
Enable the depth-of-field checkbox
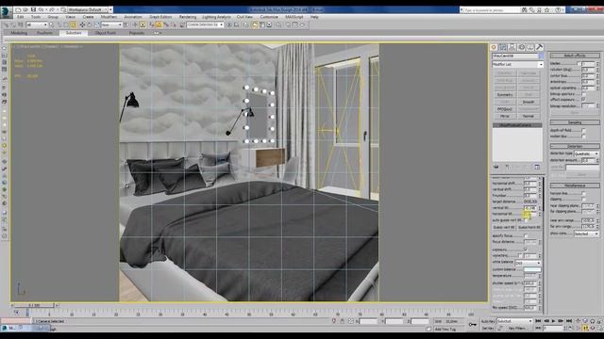[x=583, y=130]
